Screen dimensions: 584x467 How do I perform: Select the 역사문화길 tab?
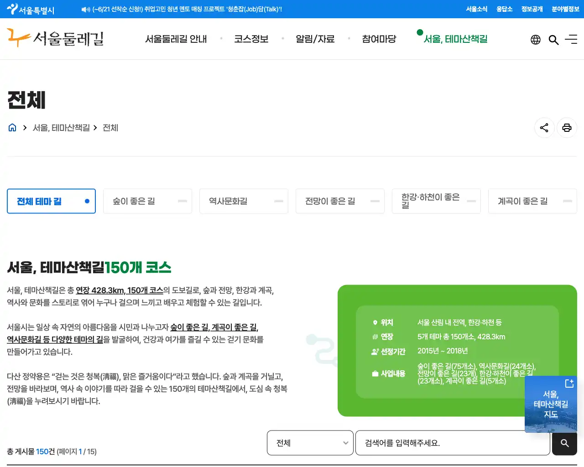pos(244,201)
